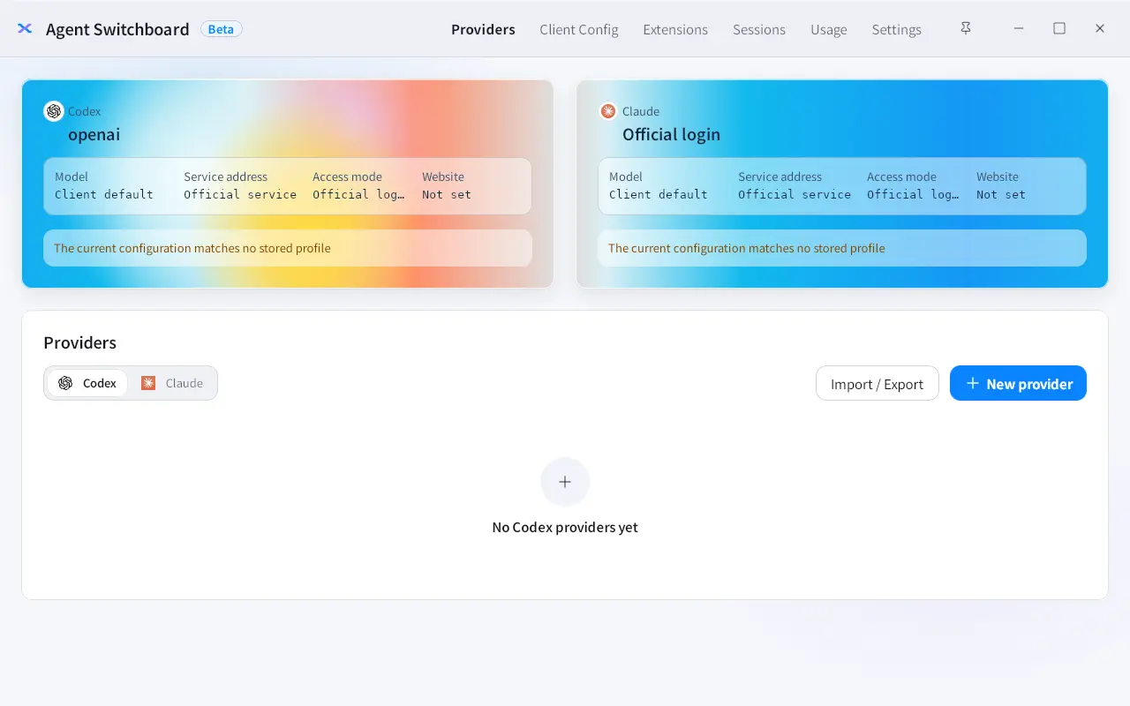1130x706 pixels.
Task: Click the 'Official login' card title
Action: click(x=672, y=134)
